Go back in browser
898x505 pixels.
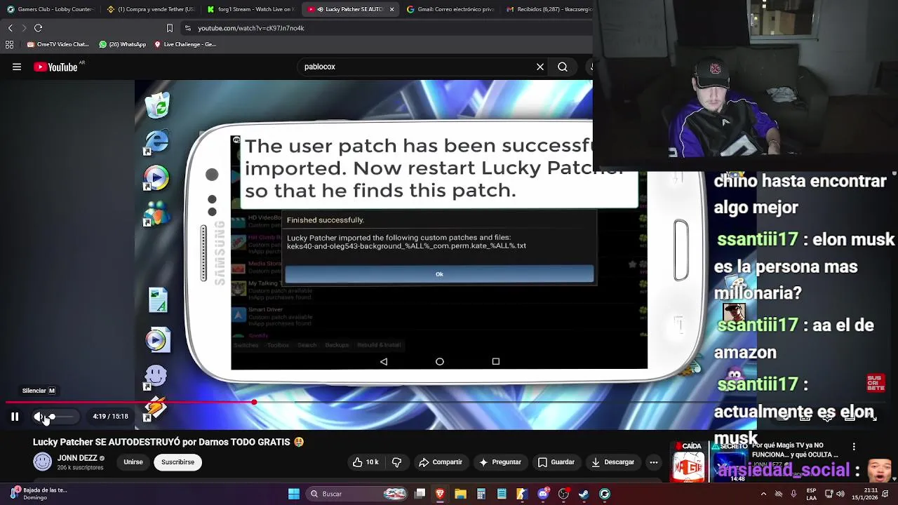tap(10, 28)
